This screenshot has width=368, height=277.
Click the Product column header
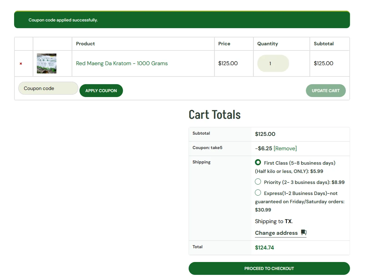point(85,43)
